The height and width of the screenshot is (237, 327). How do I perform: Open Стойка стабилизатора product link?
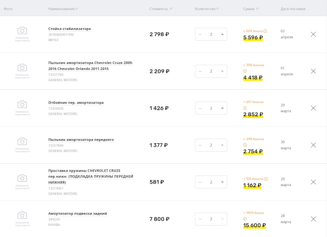pyautogui.click(x=69, y=29)
